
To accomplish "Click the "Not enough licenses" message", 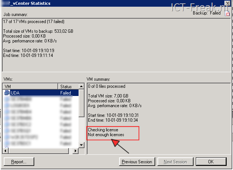I will 106,135.
